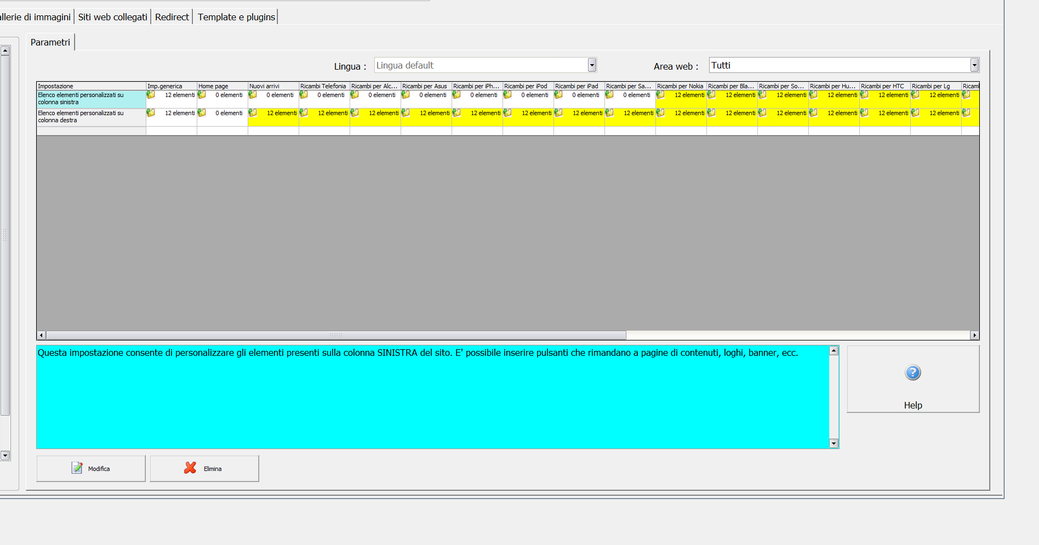Click the 'Ricambi Telefonia' column header
The image size is (1039, 545).
click(x=324, y=86)
